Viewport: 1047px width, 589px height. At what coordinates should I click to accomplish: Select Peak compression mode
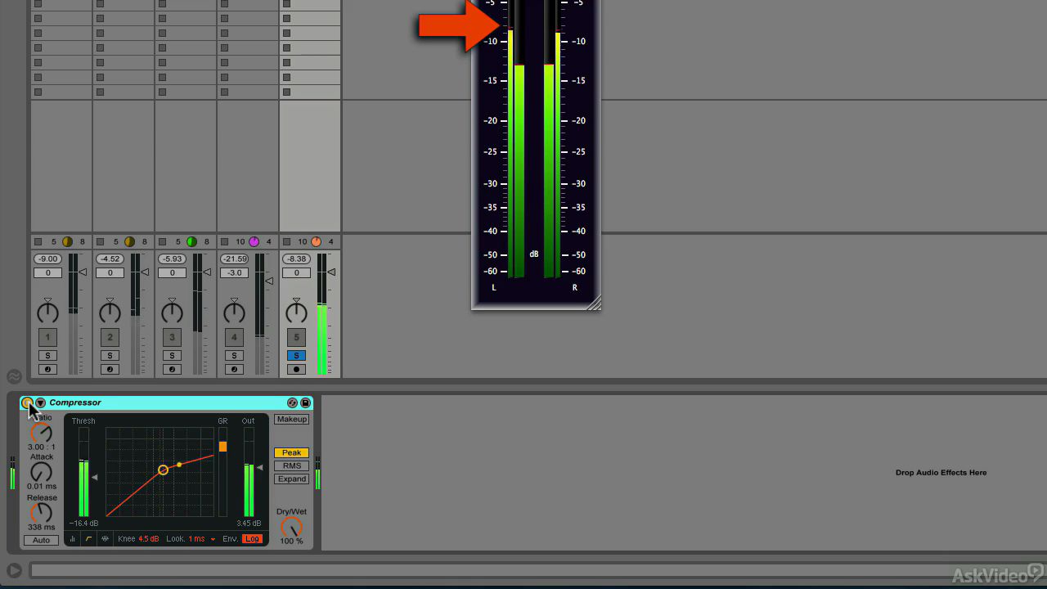click(291, 452)
